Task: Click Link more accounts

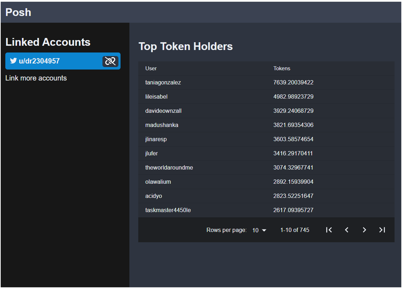Action: 36,78
